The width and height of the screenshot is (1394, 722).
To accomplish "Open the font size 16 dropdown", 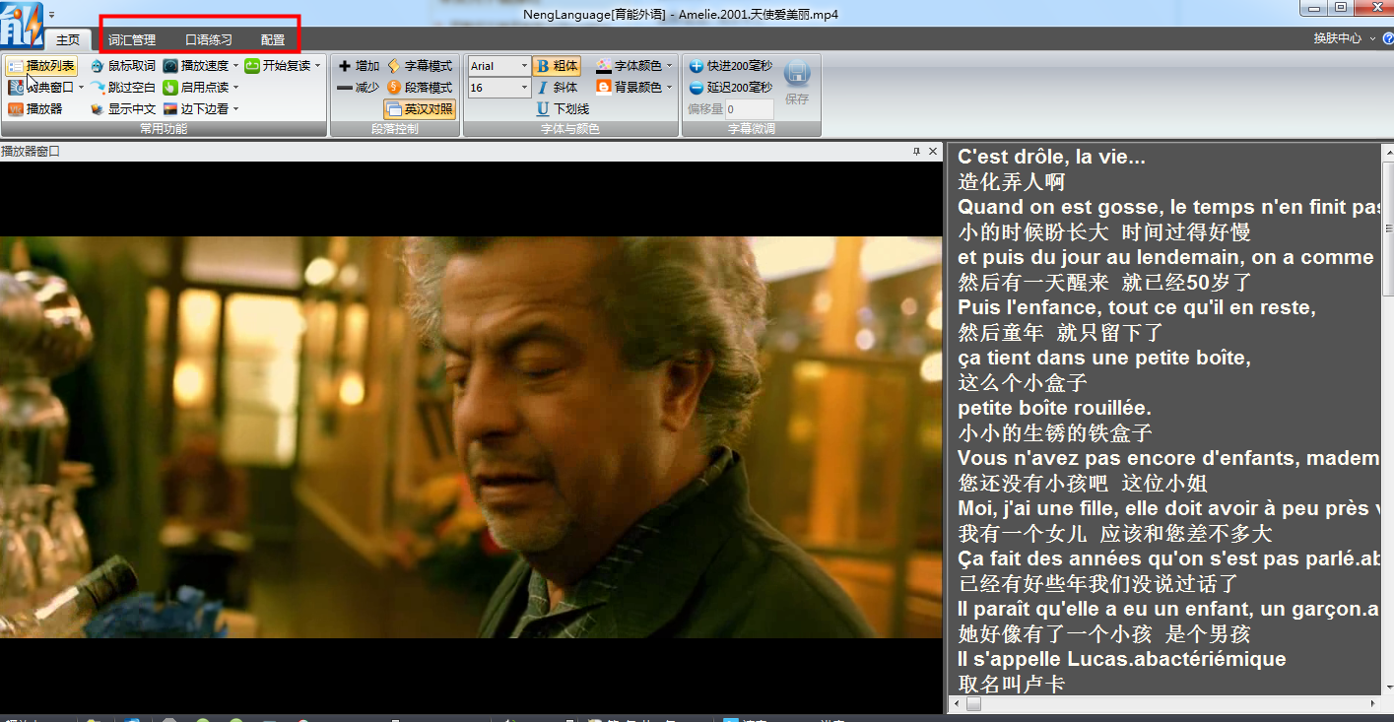I will click(x=523, y=88).
